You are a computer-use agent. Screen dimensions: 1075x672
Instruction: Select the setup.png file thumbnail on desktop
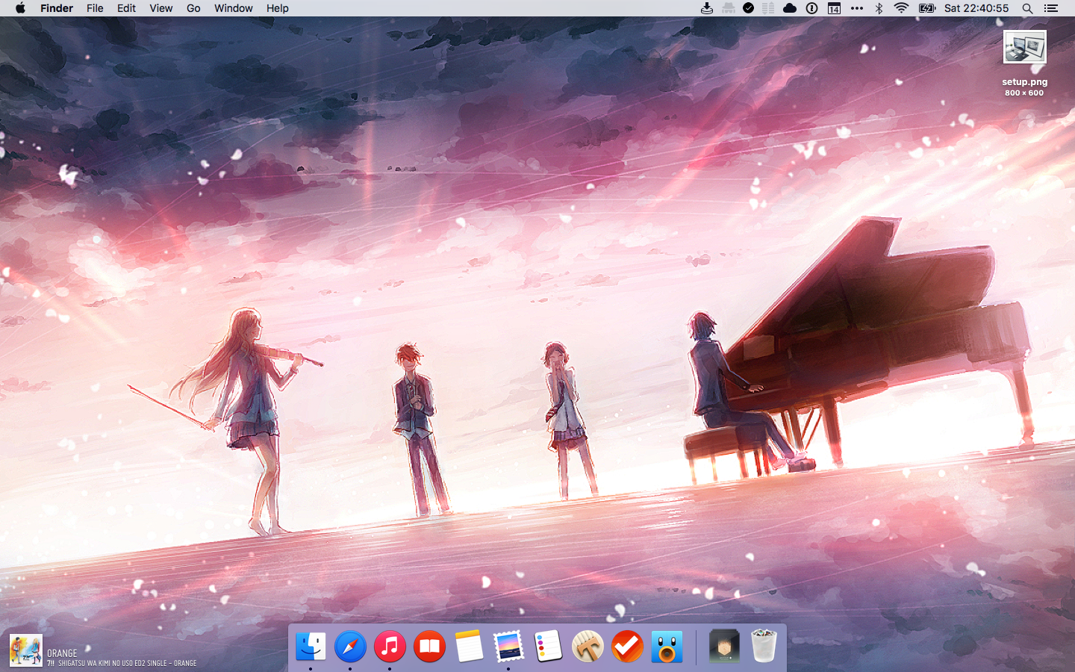[x=1025, y=47]
